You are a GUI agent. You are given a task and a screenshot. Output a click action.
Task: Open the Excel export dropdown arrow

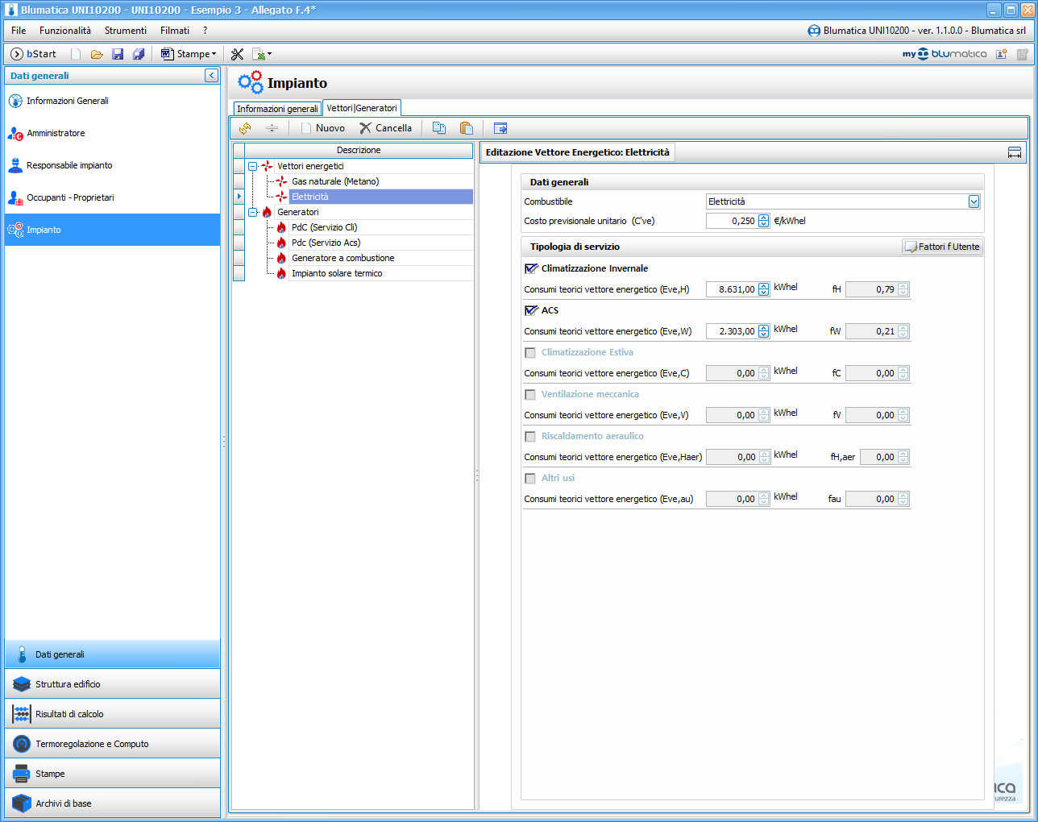[269, 54]
